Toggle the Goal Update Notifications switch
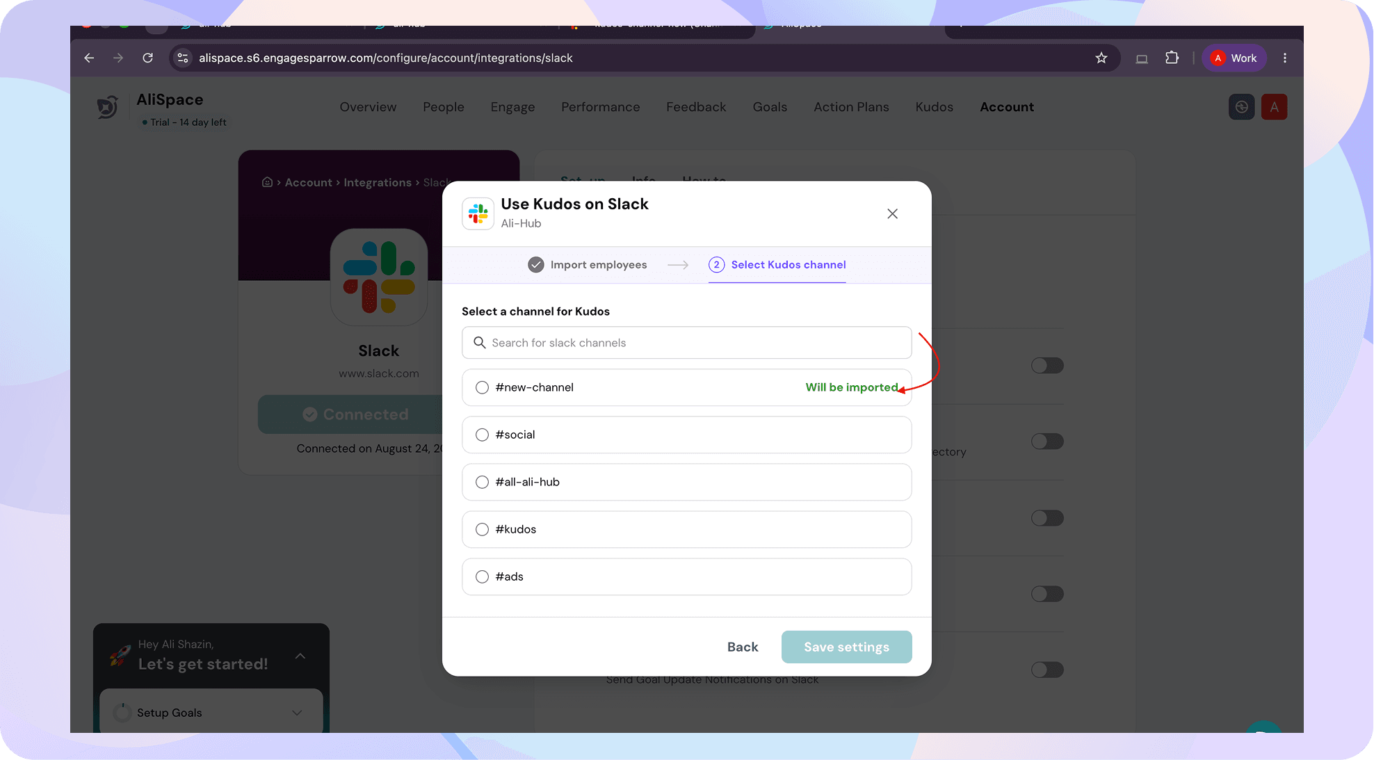This screenshot has height=760, width=1374. [x=1047, y=670]
